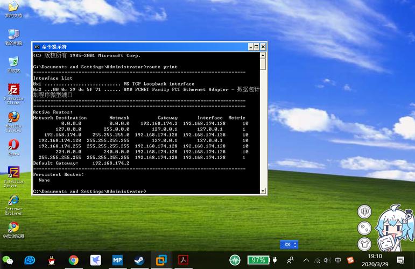Screen dimensions: 415x269
Task: Select the FileZilla Client desktop shortcut
Action: point(13,94)
